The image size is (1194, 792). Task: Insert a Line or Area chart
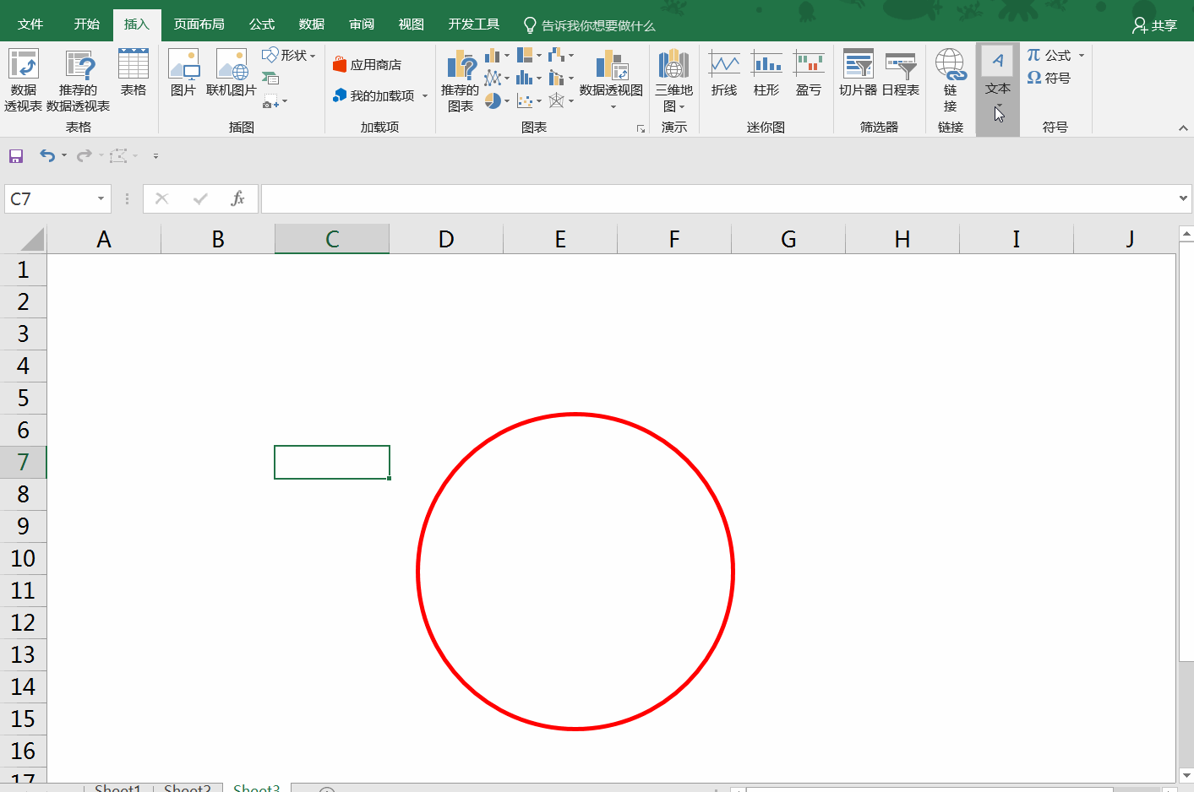tap(497, 79)
